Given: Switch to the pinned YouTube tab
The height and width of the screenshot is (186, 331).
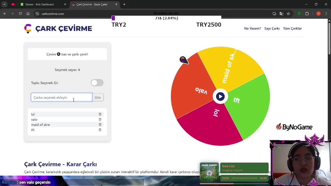Looking at the screenshot, I should point(13,4).
